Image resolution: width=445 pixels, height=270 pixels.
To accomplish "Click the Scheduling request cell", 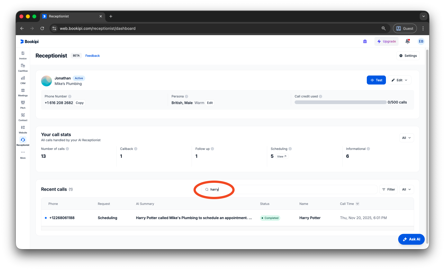I will (107, 218).
